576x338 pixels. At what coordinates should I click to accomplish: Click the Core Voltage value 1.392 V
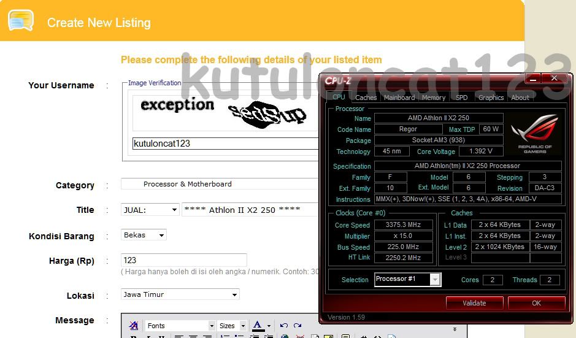(480, 151)
